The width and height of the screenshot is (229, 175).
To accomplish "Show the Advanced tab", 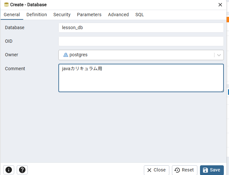I will pyautogui.click(x=118, y=15).
